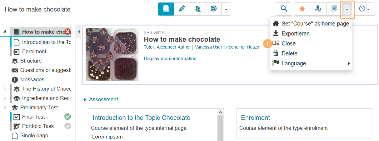The height and width of the screenshot is (141, 379).
Task: Open the user management icon
Action: coord(198,9)
